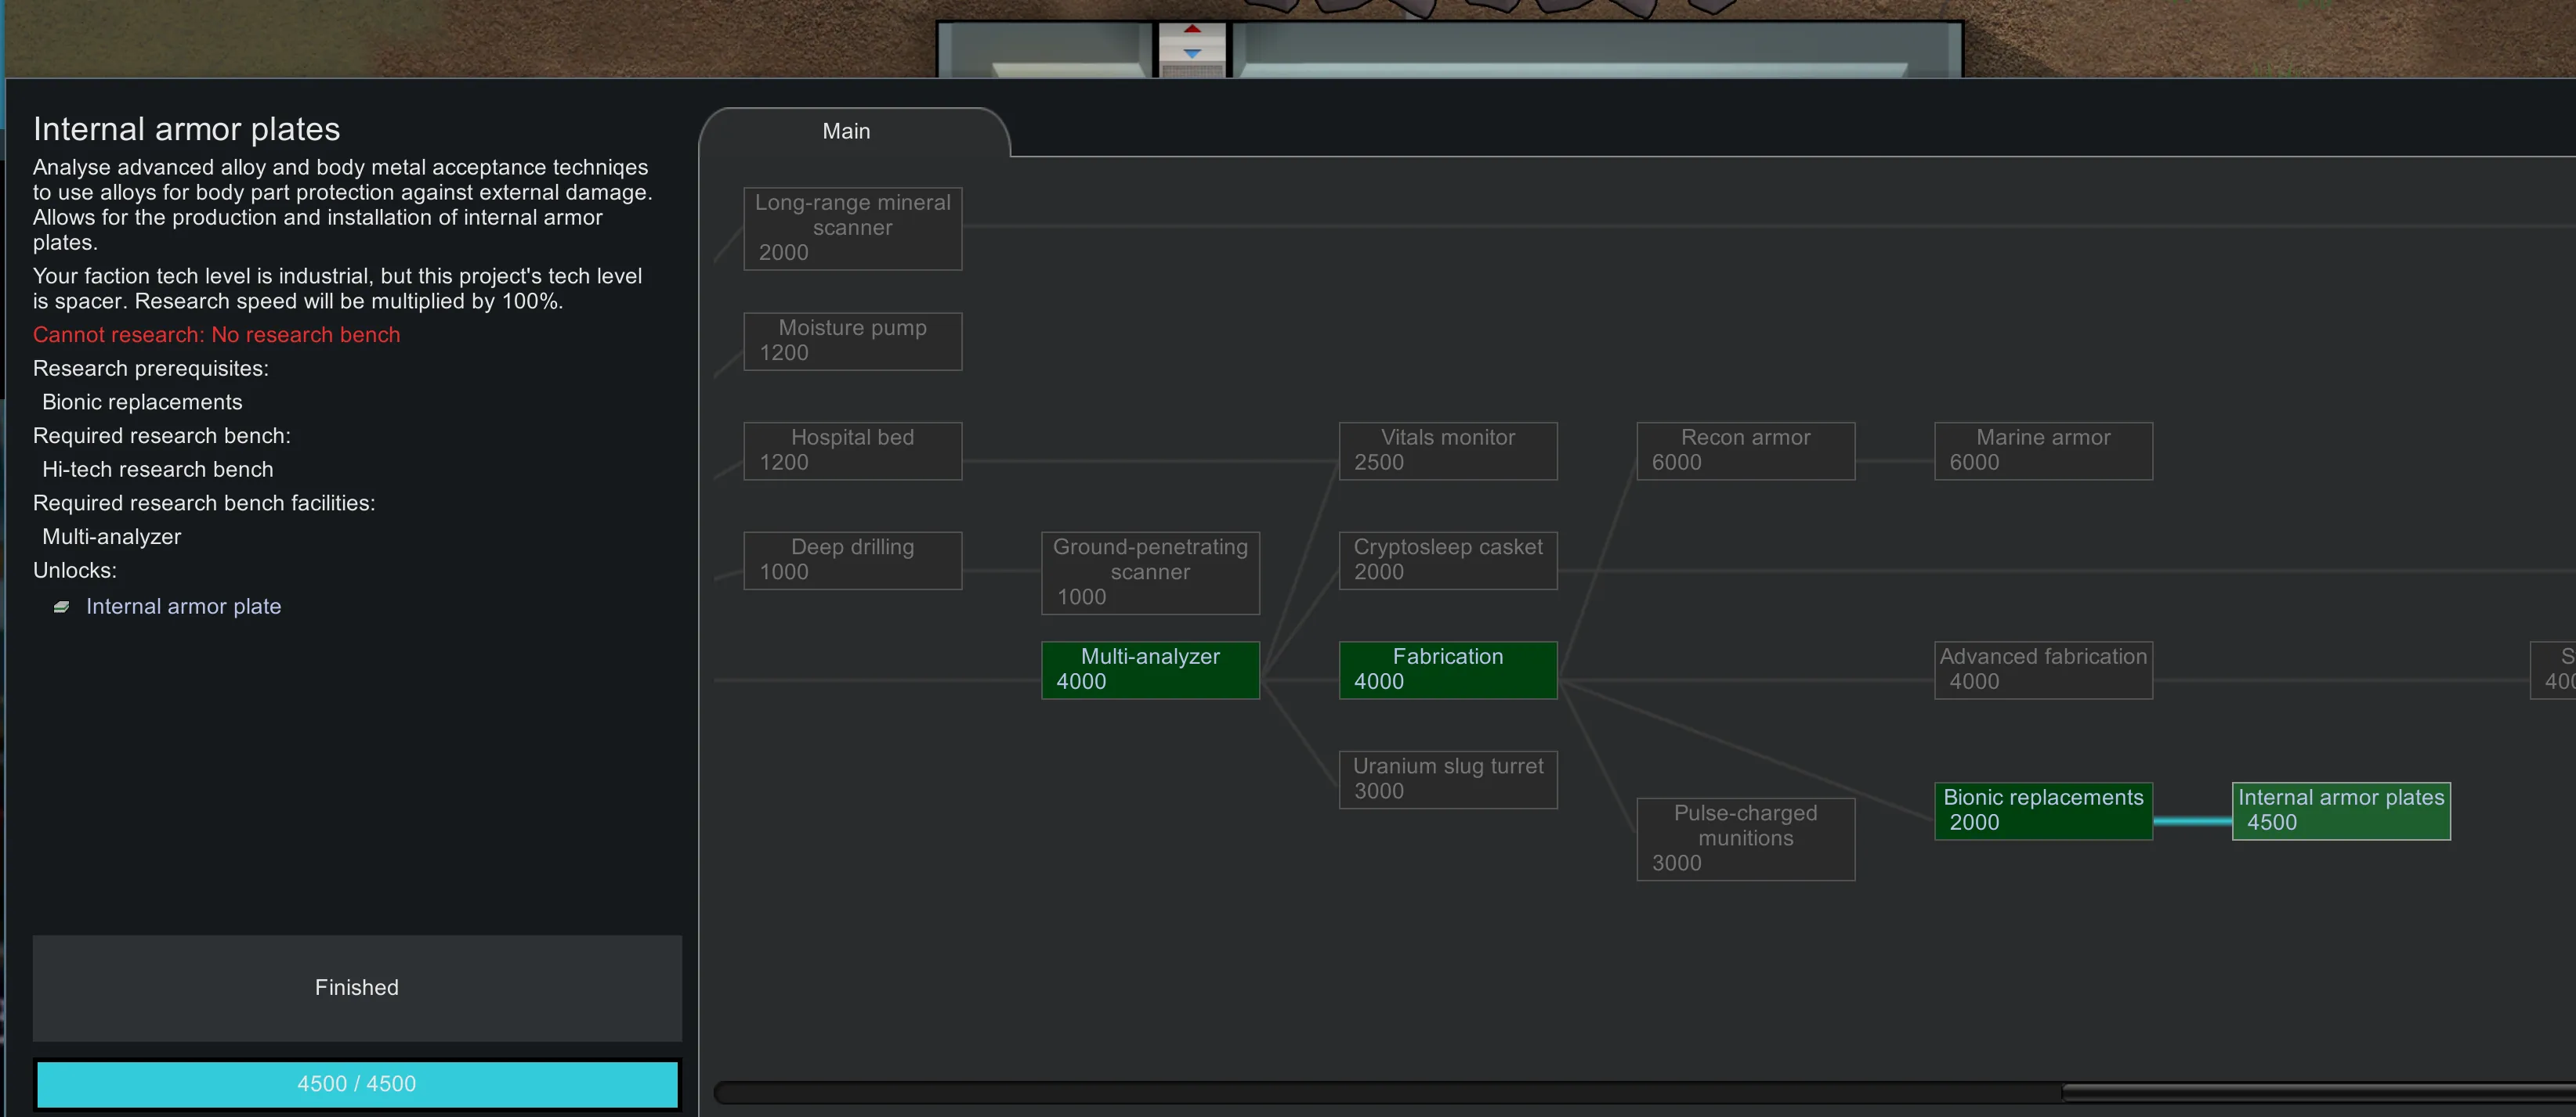Screen dimensions: 2576x1117
Task: Open the Internal armor plate unlock link
Action: point(183,607)
